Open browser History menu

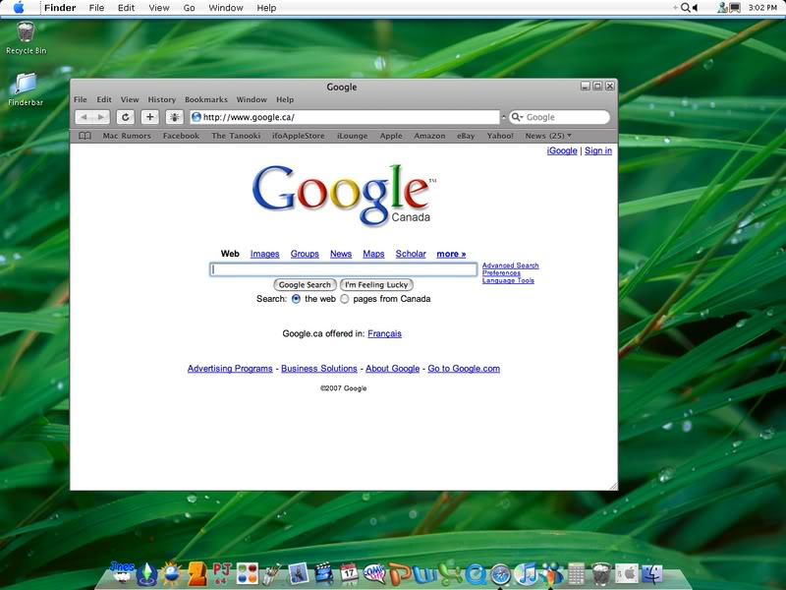(161, 100)
